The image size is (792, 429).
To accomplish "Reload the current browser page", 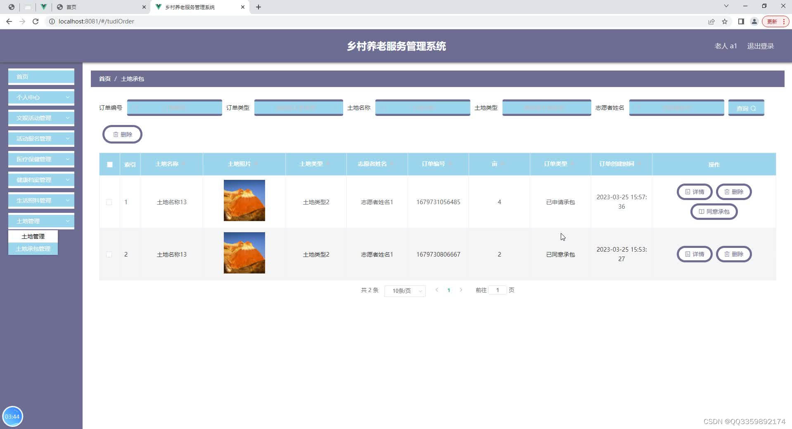I will click(36, 21).
